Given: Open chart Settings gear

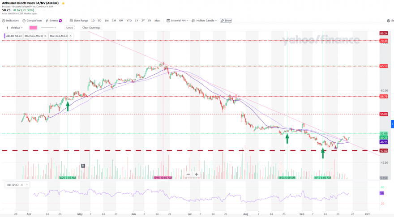Looking at the screenshot, I should click(389, 21).
